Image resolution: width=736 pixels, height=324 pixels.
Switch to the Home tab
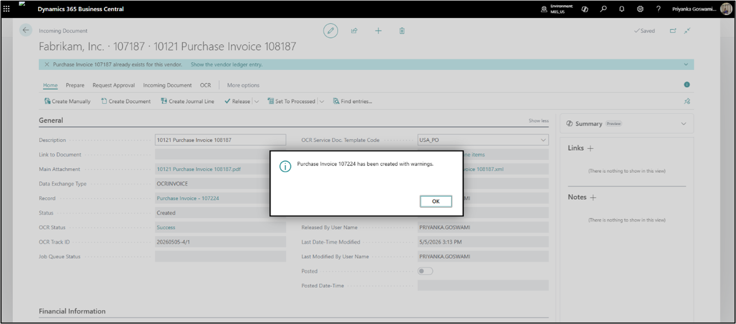(x=51, y=85)
